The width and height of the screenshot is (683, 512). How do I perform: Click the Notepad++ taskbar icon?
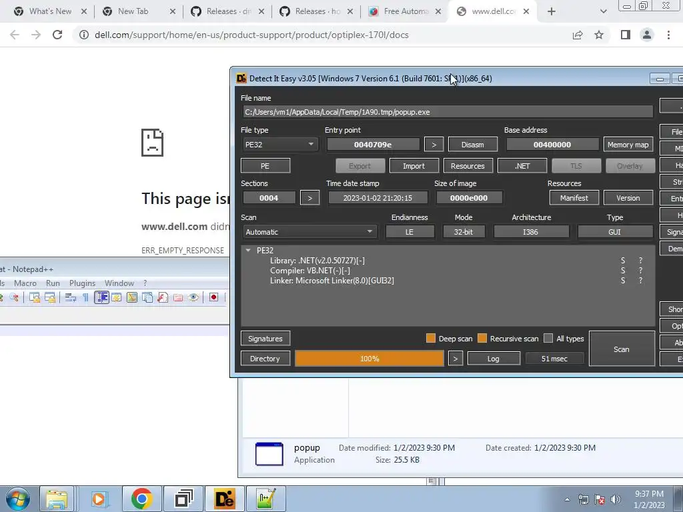[x=266, y=499]
